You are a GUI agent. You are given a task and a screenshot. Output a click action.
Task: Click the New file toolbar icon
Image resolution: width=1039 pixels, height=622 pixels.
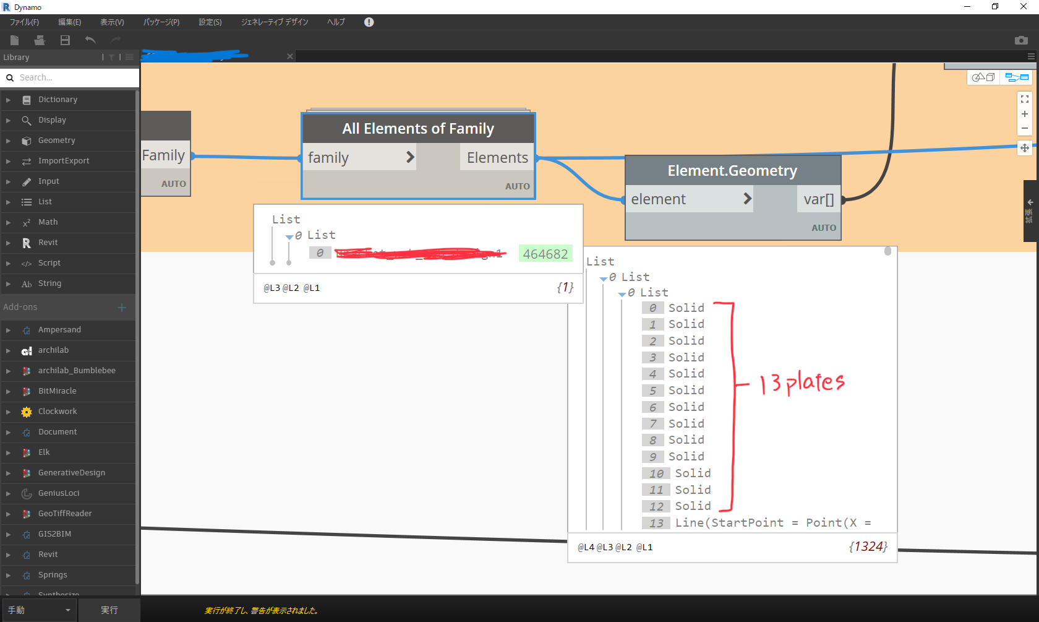coord(14,40)
